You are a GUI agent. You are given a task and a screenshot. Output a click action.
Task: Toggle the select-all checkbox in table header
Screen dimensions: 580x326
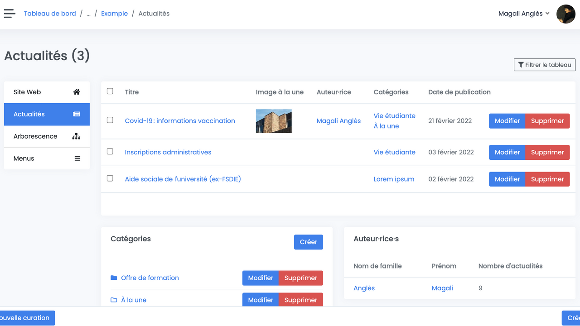[110, 91]
